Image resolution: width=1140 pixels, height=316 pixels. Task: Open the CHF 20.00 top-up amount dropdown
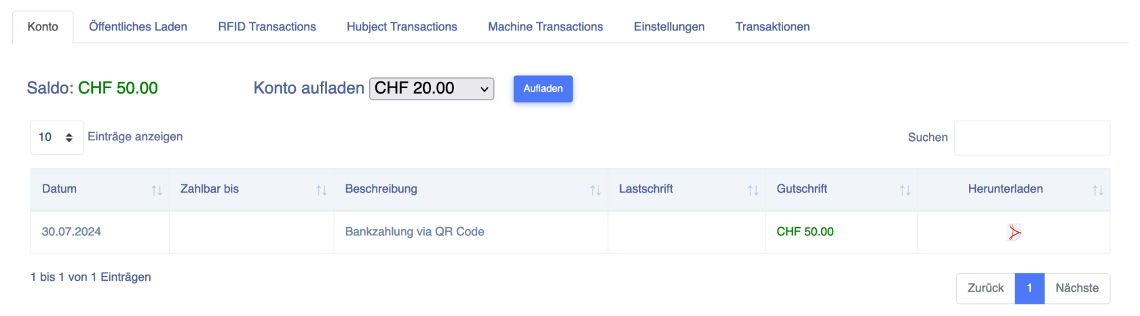click(x=432, y=88)
